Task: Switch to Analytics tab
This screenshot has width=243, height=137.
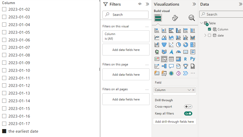Action: tap(192, 18)
